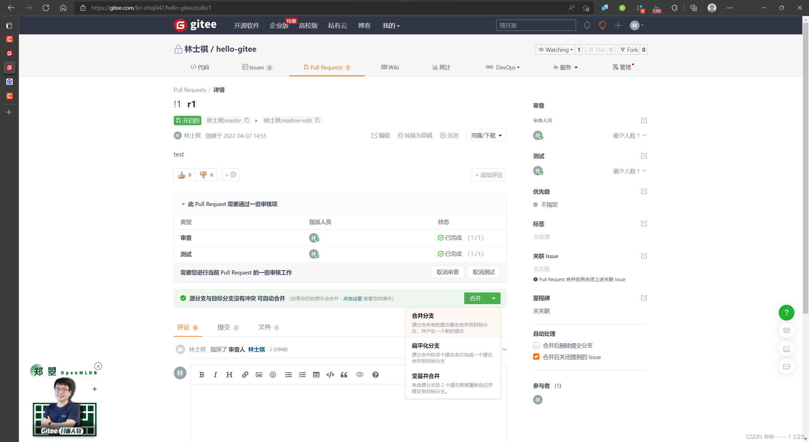Uncheck 合并后关闭提到的 Issue
The height and width of the screenshot is (442, 809).
coord(536,357)
